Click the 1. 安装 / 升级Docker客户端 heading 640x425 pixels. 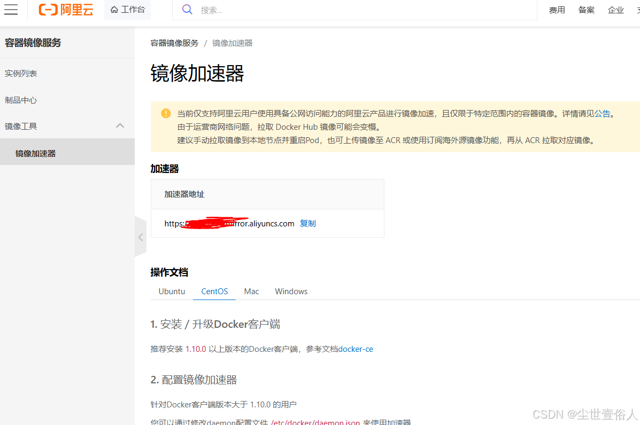215,324
